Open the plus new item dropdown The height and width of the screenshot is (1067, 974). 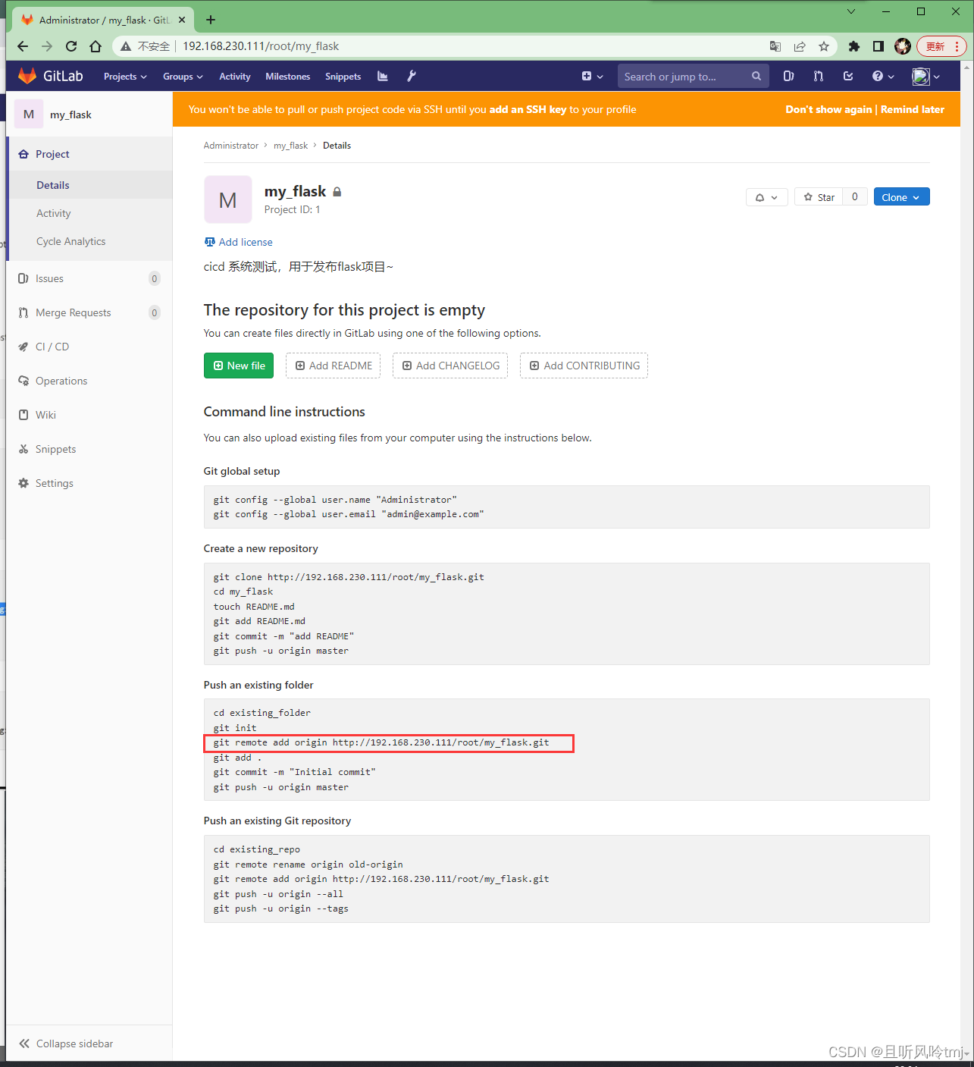(x=592, y=76)
